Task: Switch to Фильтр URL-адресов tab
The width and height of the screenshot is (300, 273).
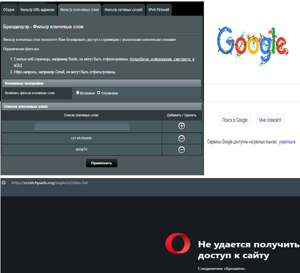Action: pos(36,9)
